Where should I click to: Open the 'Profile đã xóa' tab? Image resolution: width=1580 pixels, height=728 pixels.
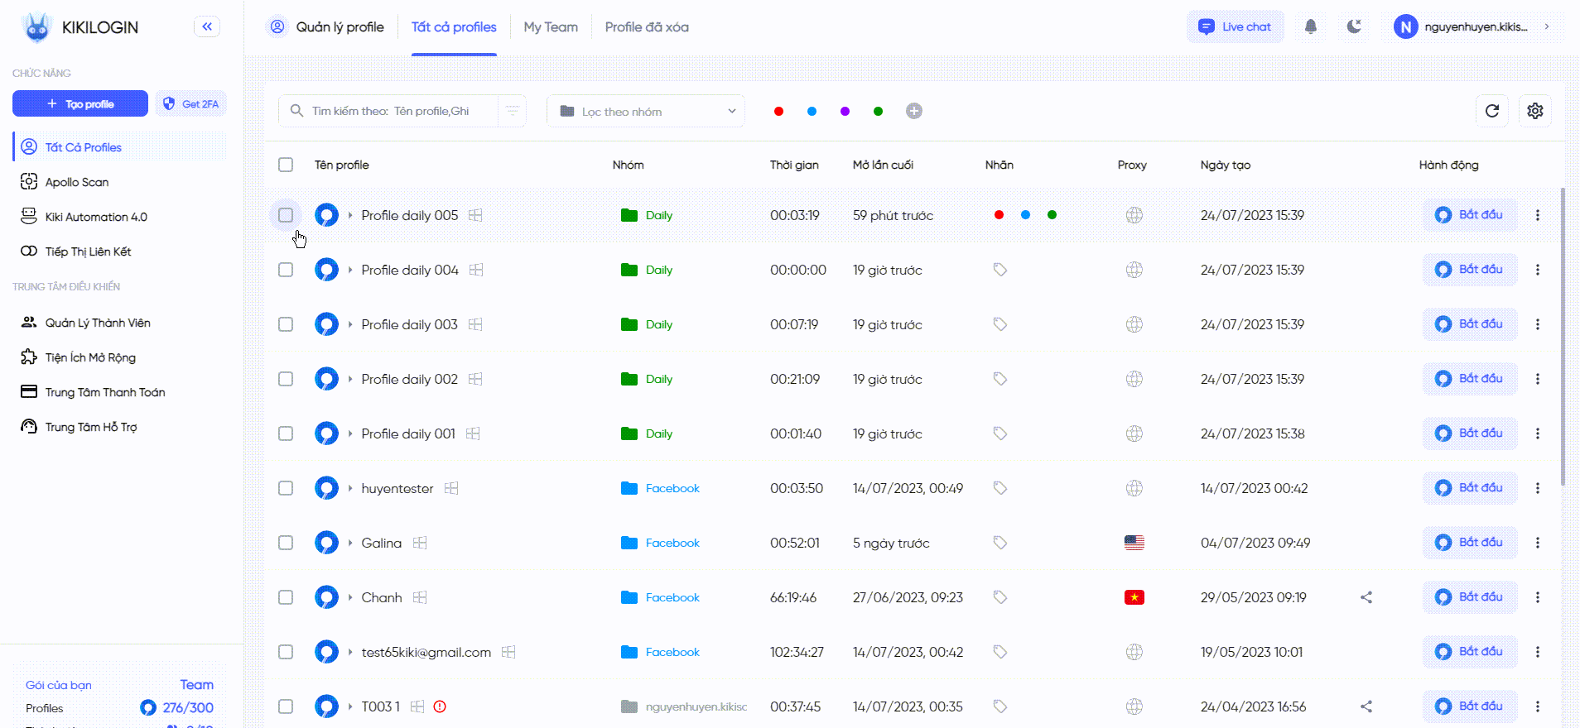[x=647, y=26]
